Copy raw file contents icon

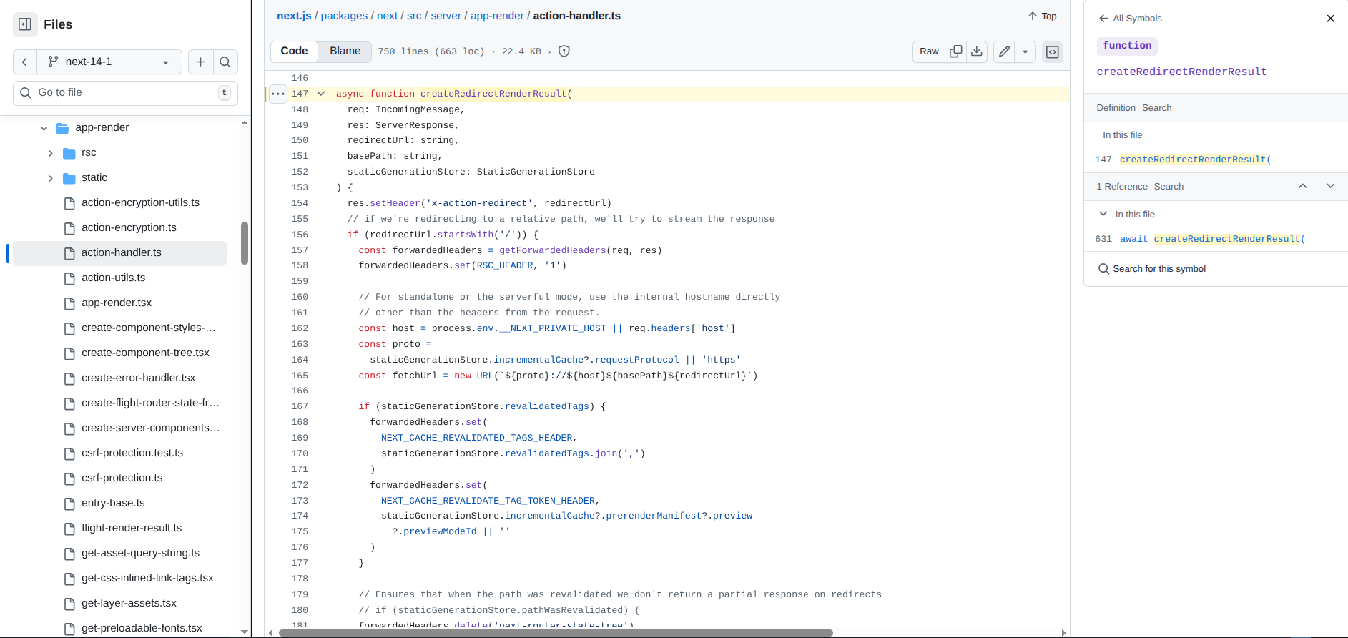point(955,51)
